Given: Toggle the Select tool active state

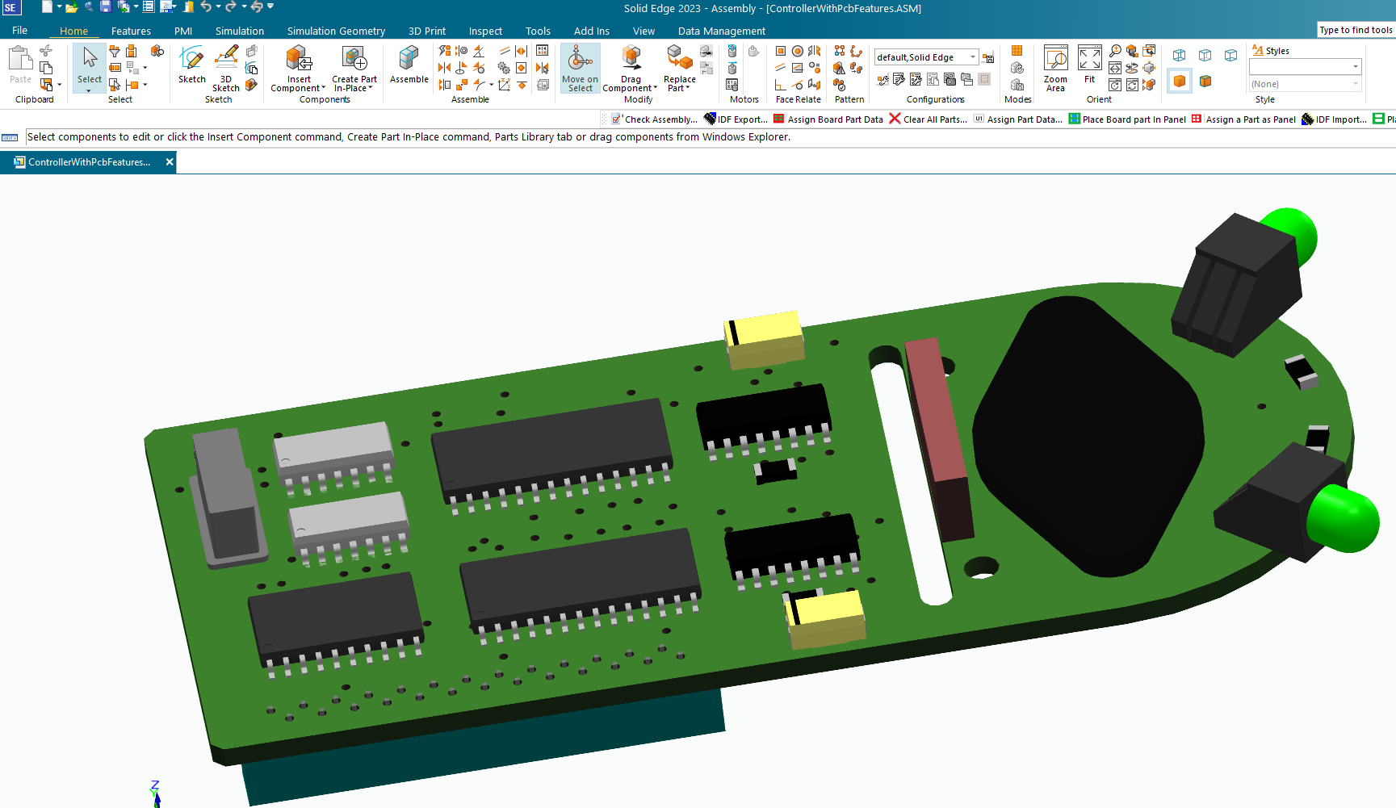Looking at the screenshot, I should coord(89,65).
